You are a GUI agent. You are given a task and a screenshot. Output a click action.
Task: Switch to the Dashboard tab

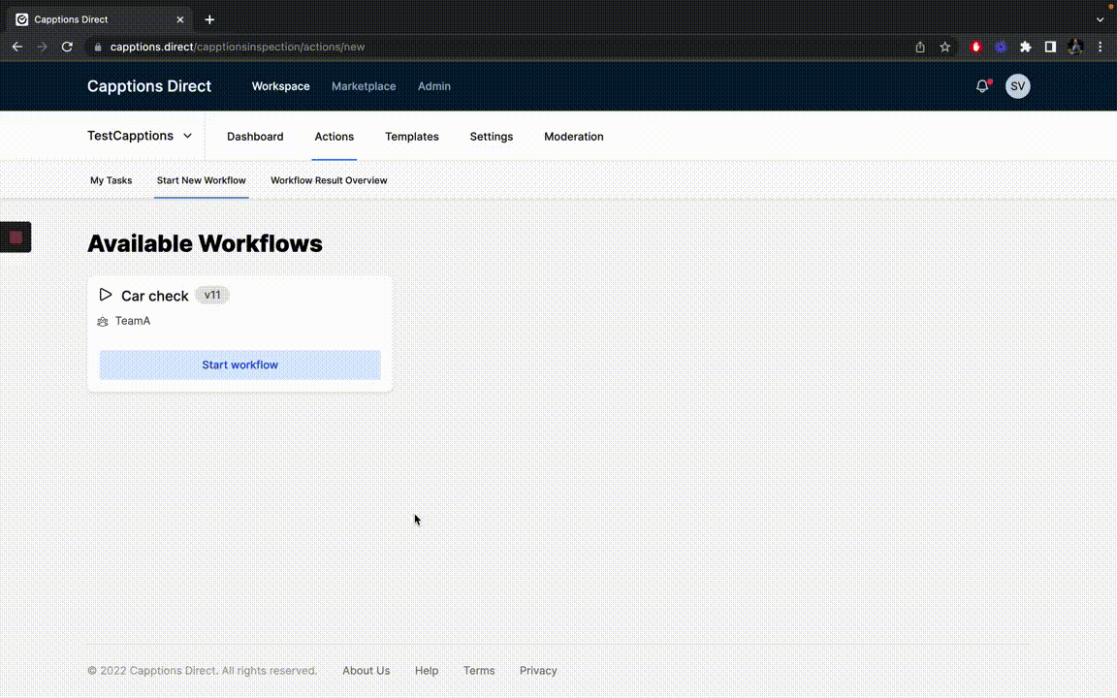pyautogui.click(x=255, y=137)
